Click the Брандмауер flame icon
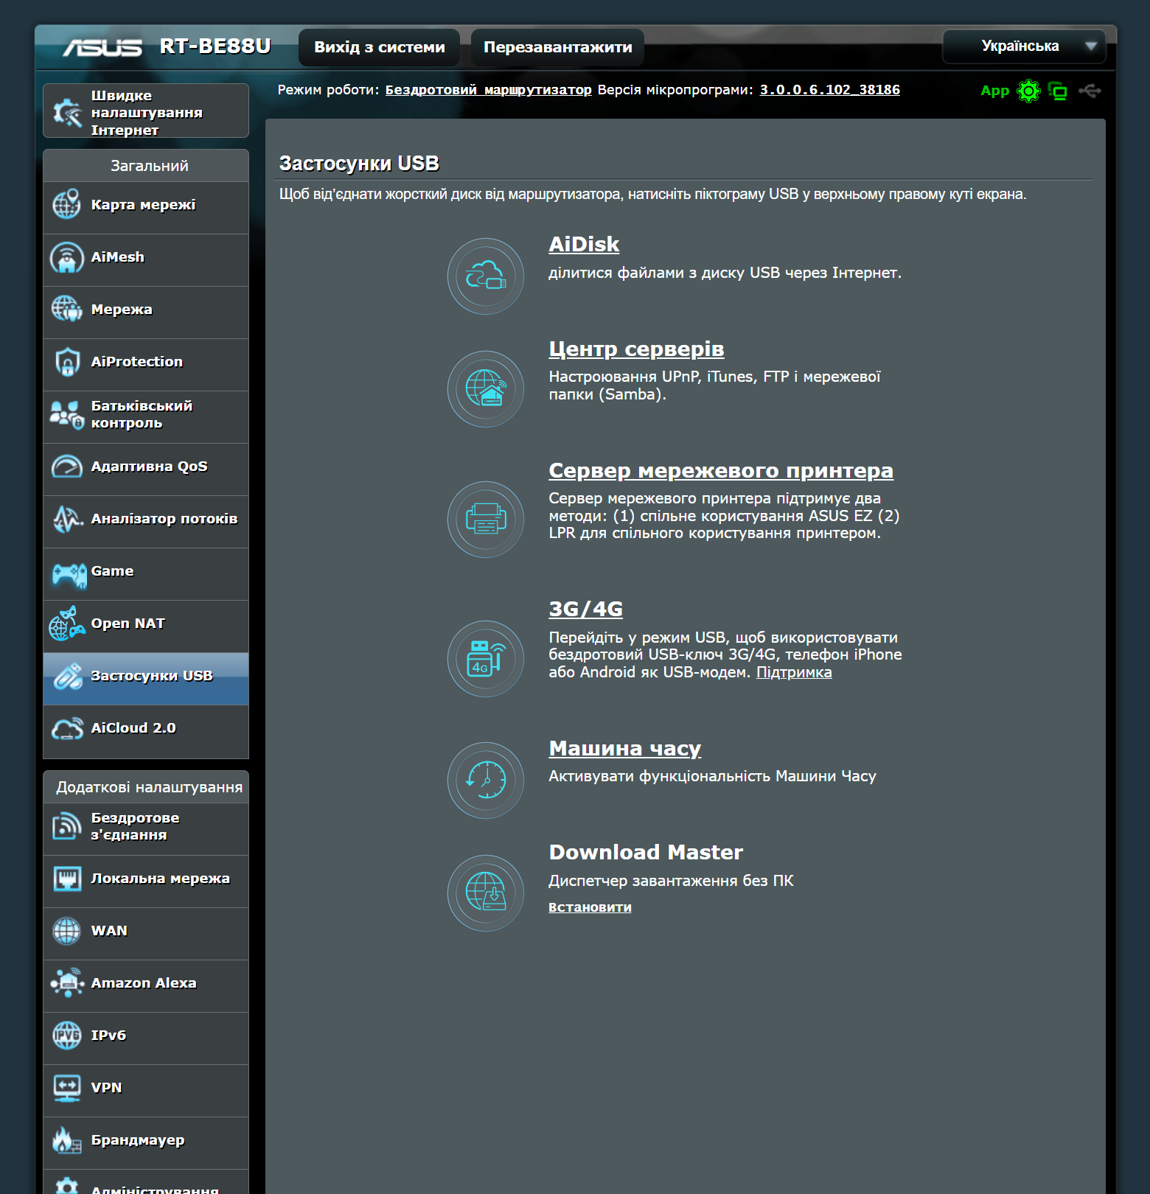This screenshot has width=1150, height=1194. pyautogui.click(x=67, y=1140)
